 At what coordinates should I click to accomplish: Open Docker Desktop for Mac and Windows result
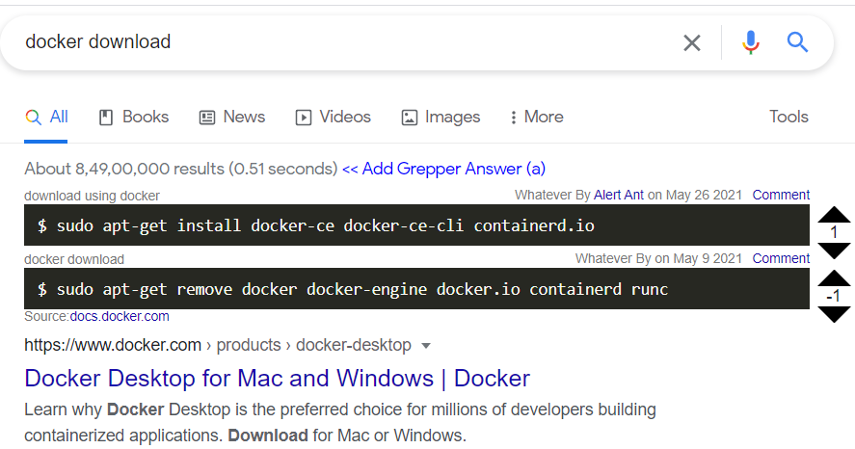coord(278,378)
